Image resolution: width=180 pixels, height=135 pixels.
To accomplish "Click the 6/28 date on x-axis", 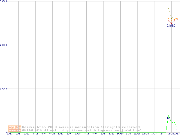I will pyautogui.click(x=78, y=134).
